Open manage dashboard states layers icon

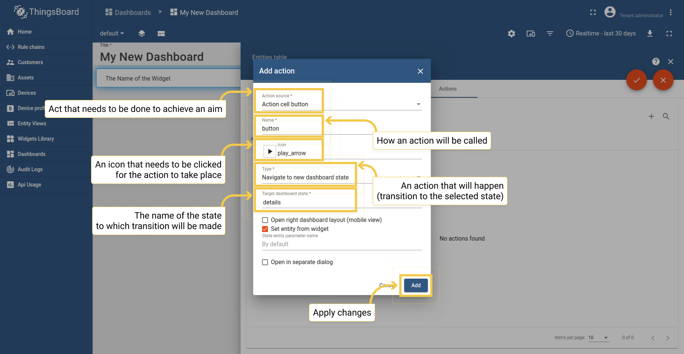(141, 34)
